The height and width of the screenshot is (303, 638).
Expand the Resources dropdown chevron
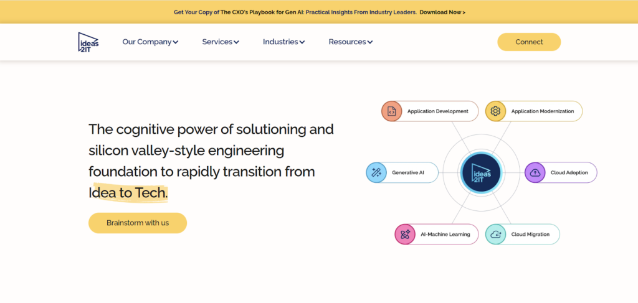click(x=370, y=42)
